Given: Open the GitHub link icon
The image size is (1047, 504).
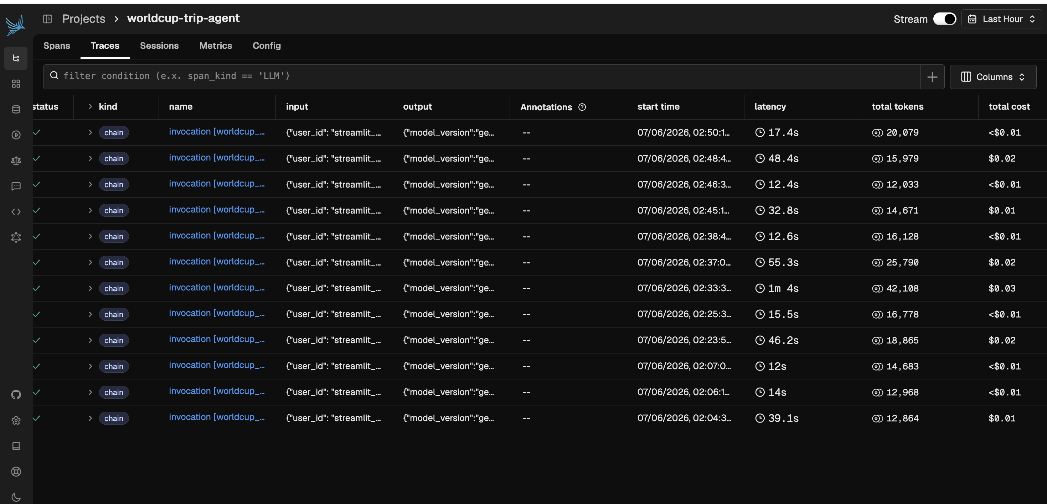Looking at the screenshot, I should (x=16, y=394).
